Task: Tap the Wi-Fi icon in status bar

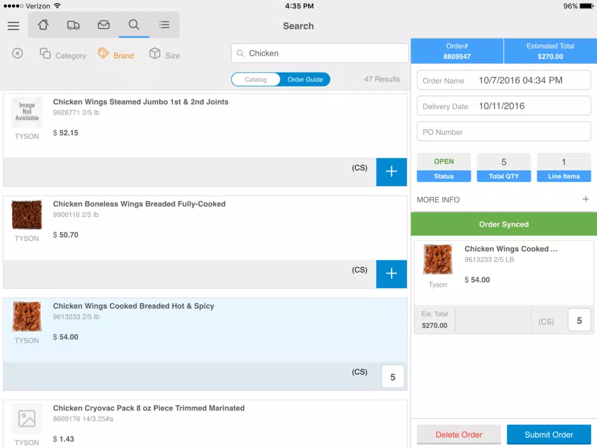Action: click(57, 6)
